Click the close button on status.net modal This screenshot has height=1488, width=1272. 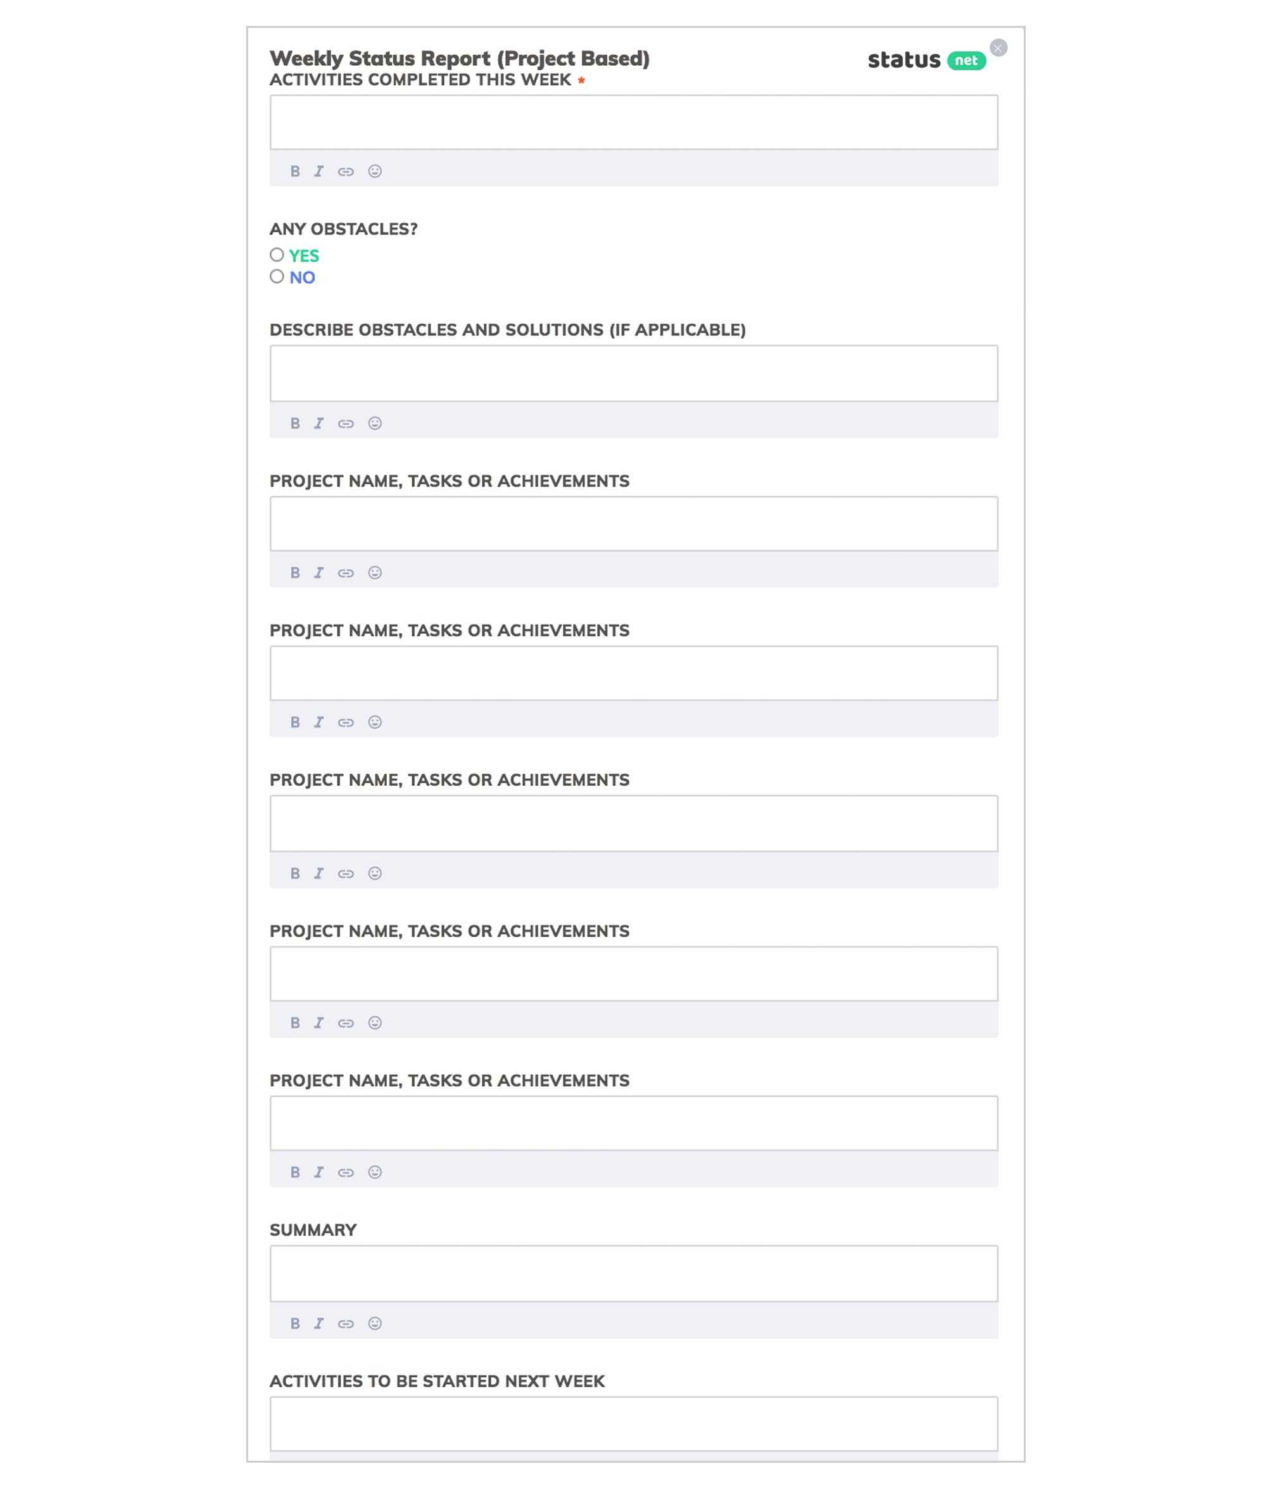click(998, 47)
